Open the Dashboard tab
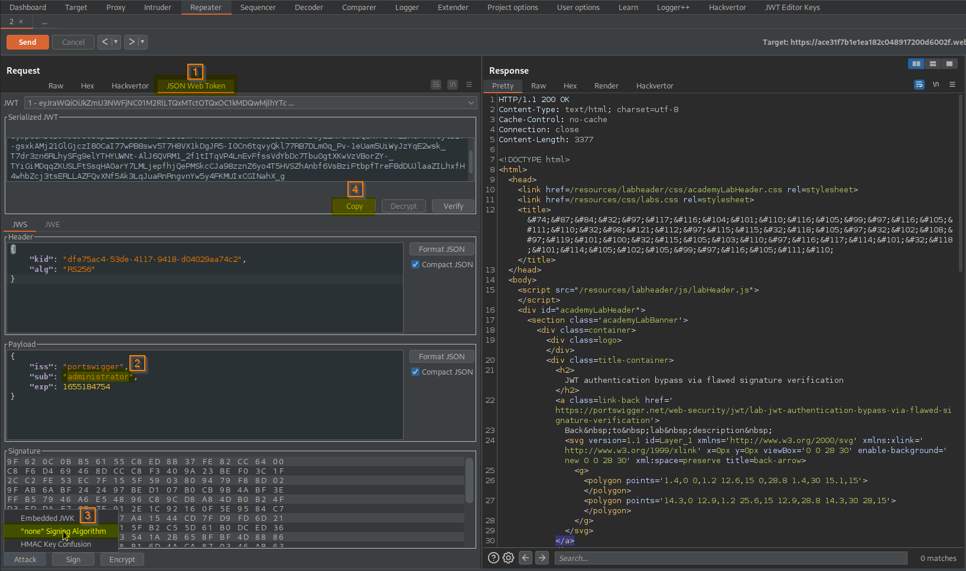 click(28, 7)
